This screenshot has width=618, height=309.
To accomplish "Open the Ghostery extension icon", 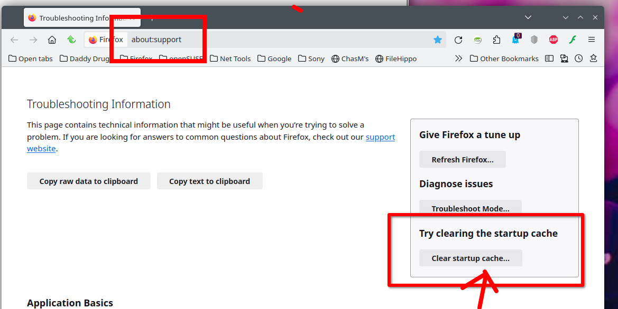I will coord(515,40).
